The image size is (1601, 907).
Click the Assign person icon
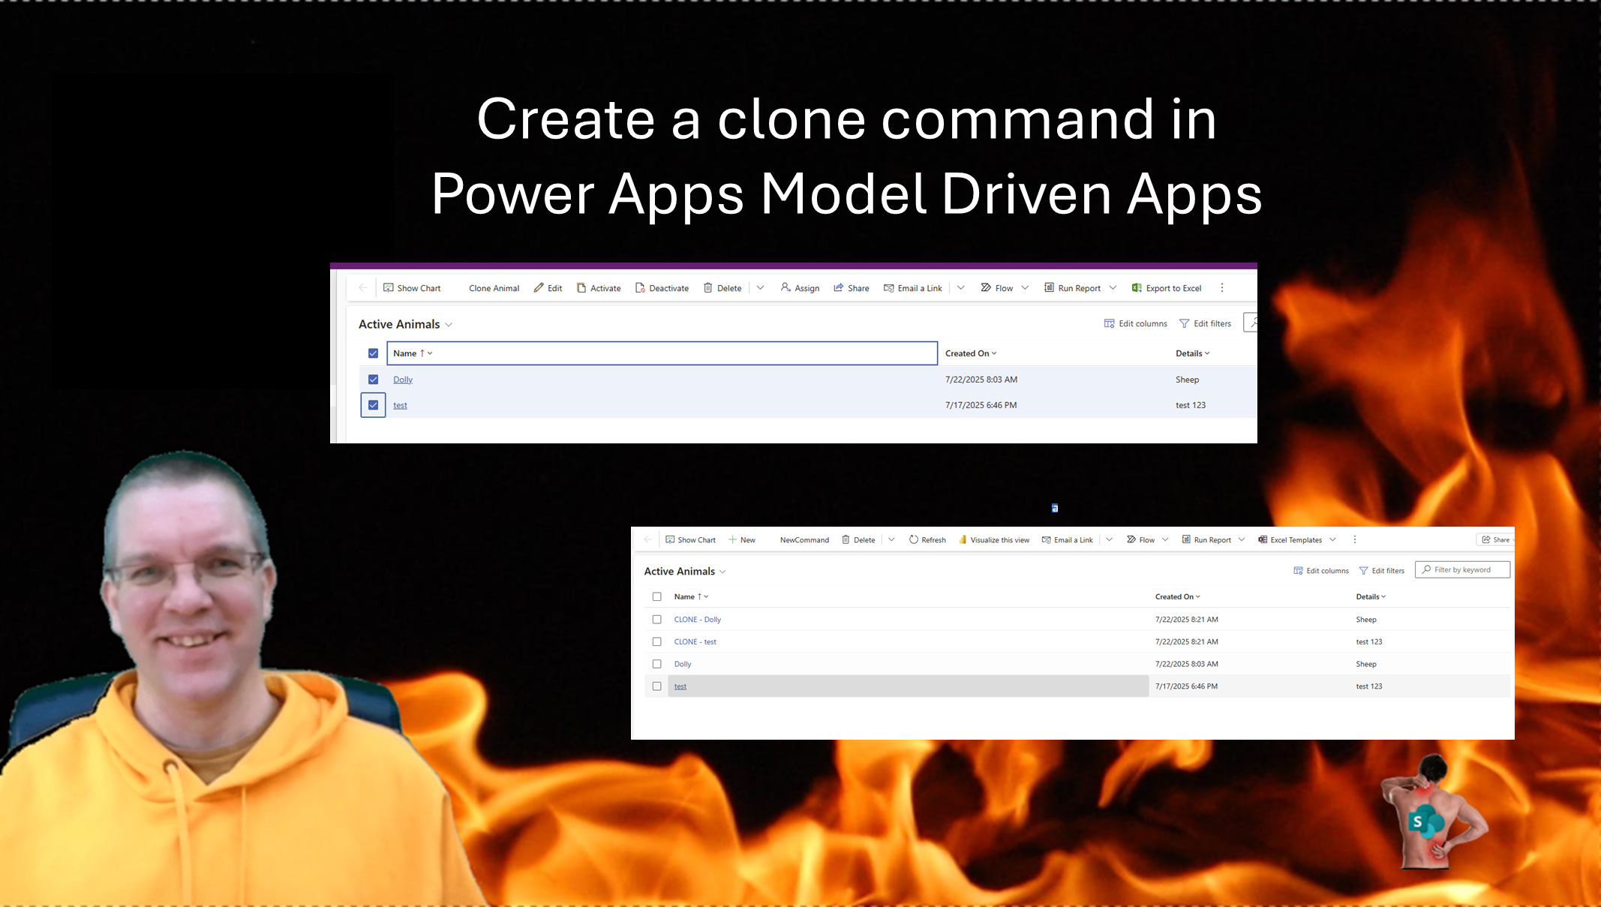coord(785,287)
